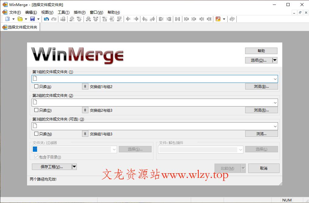Open the group 1 path dropdown arrow
Image resolution: width=309 pixels, height=203 pixels.
point(275,79)
